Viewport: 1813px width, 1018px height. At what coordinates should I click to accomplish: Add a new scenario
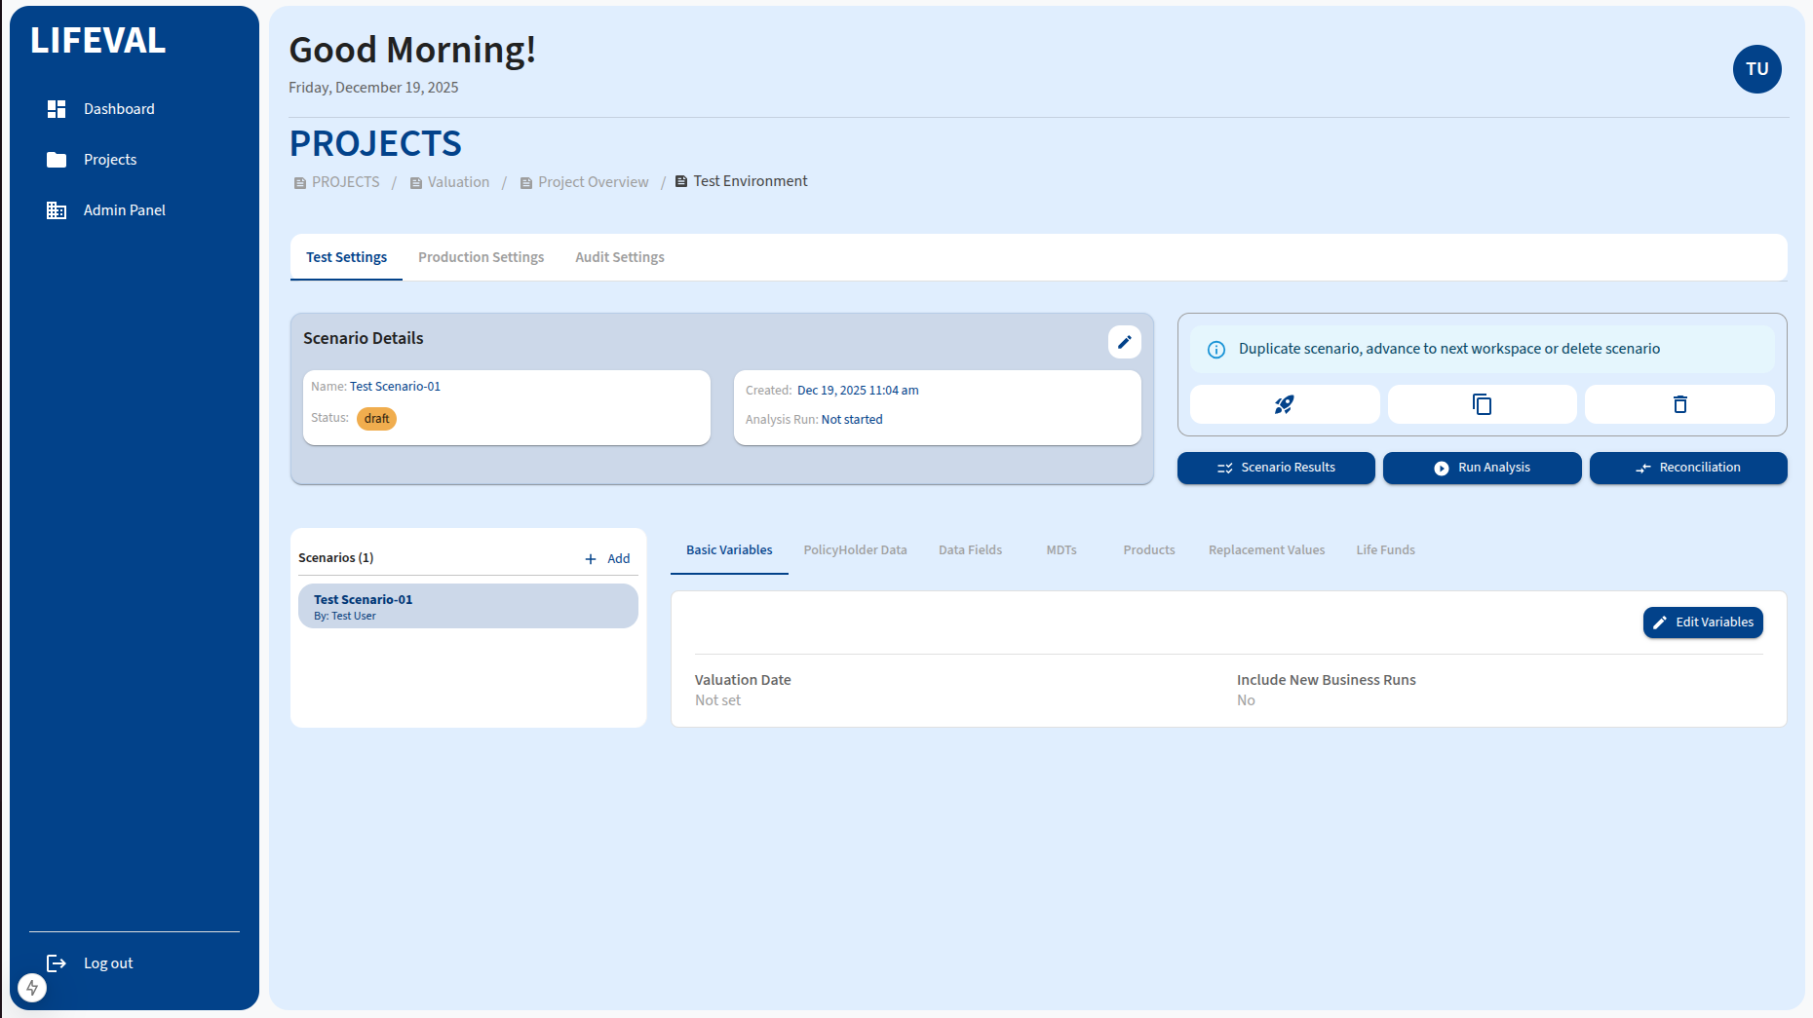click(x=607, y=558)
